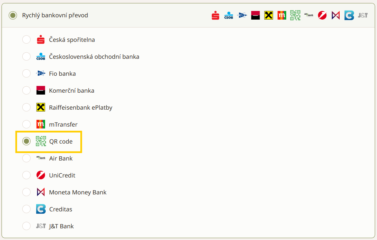Toggle the QR code radio button
The width and height of the screenshot is (377, 240).
pos(26,141)
